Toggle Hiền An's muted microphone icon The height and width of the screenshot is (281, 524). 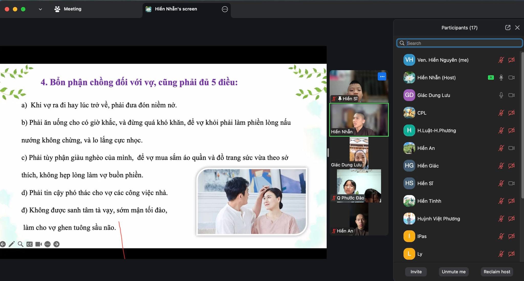pos(501,148)
